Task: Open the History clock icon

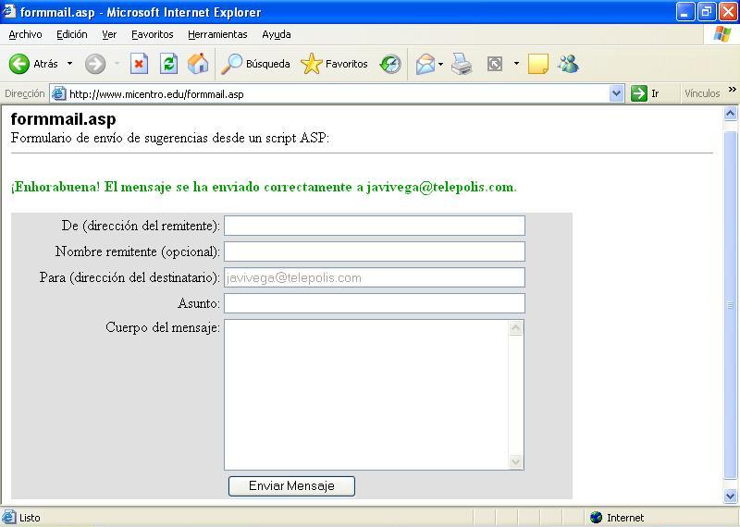Action: coord(390,64)
